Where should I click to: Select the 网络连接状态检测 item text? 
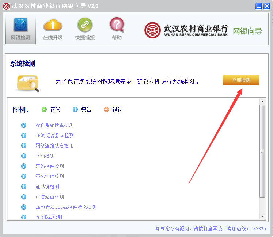[x=54, y=146]
